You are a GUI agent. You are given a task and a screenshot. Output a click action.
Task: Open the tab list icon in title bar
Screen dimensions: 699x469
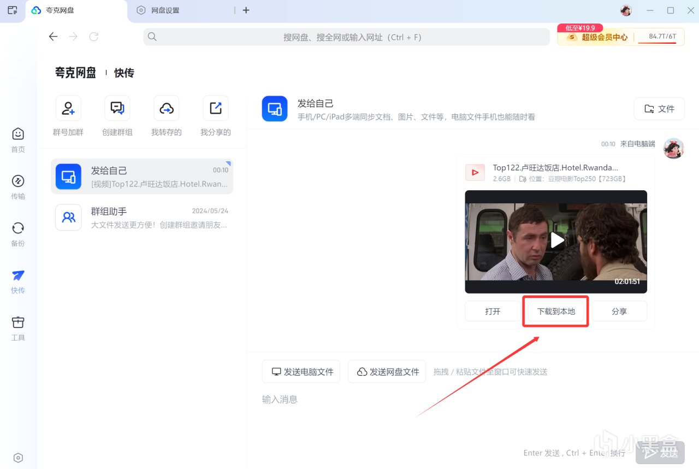(x=13, y=10)
